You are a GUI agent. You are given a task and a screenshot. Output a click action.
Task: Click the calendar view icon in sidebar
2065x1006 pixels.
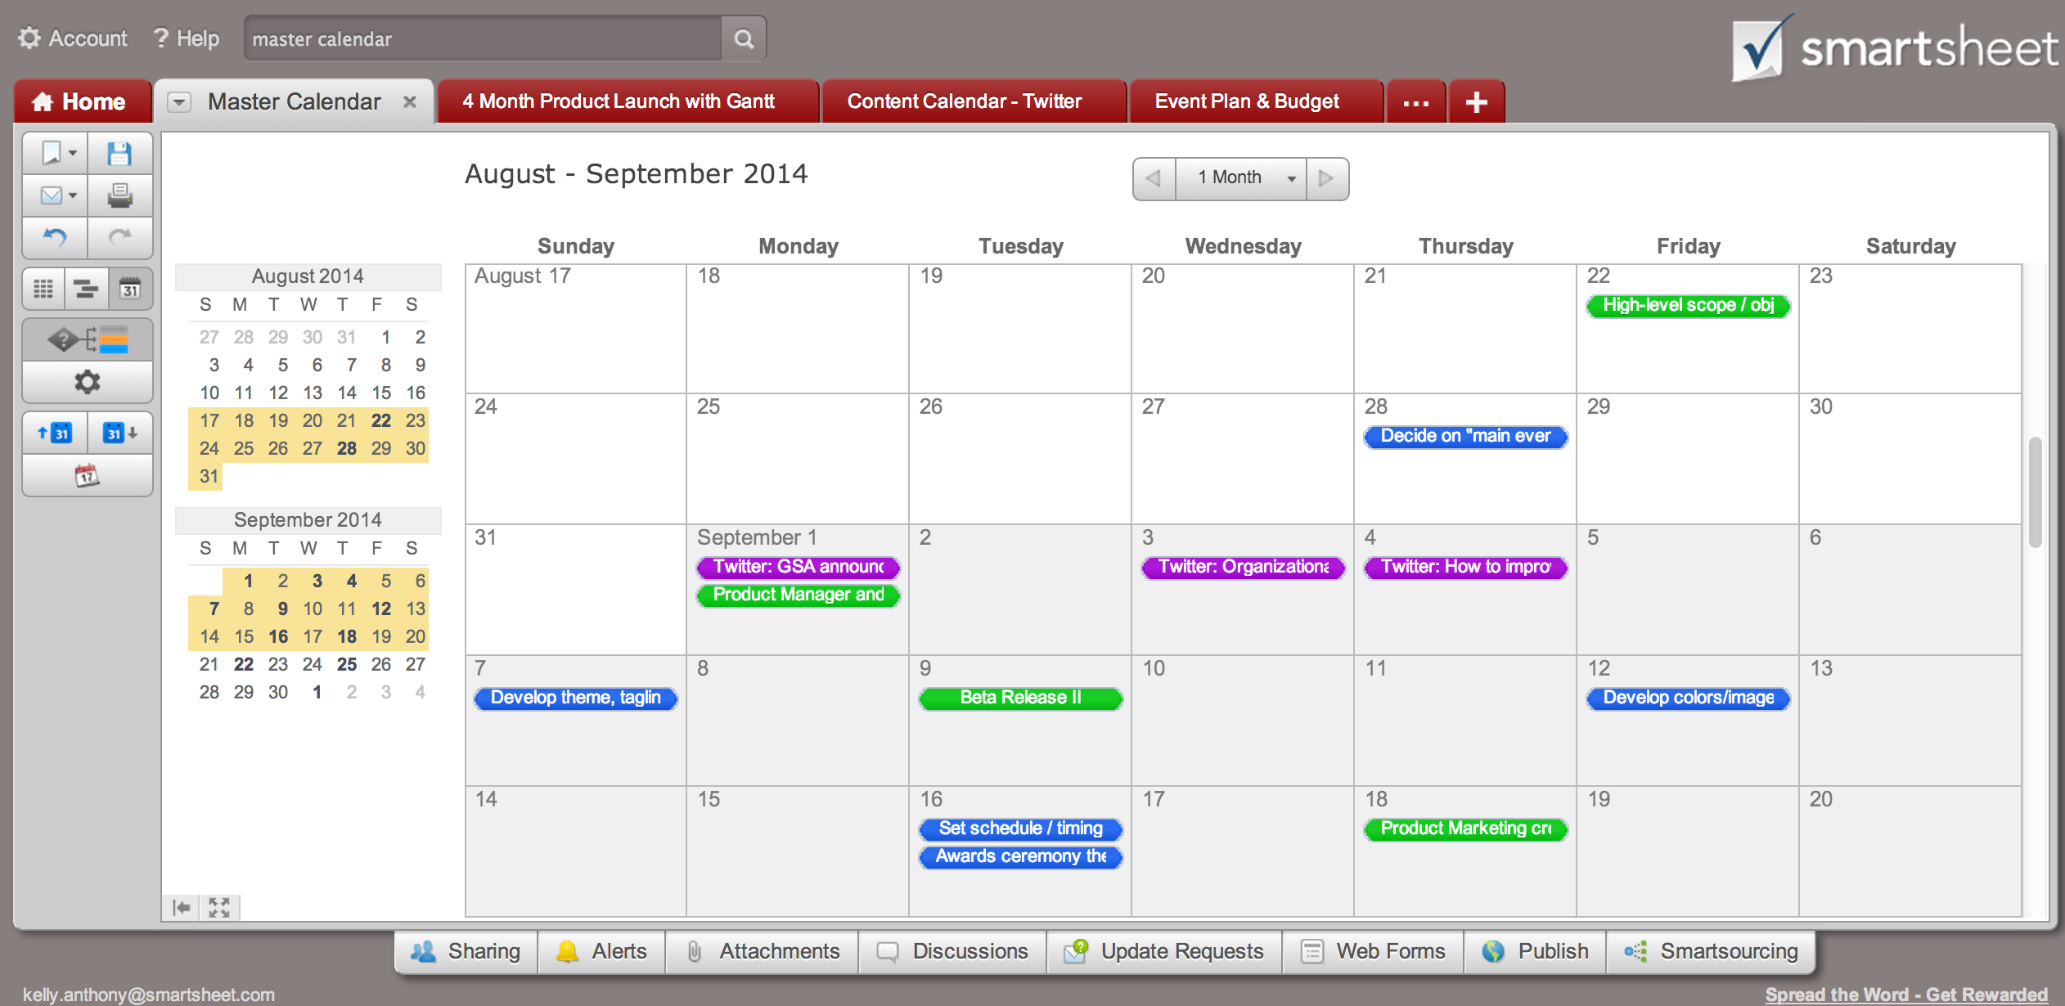tap(129, 289)
